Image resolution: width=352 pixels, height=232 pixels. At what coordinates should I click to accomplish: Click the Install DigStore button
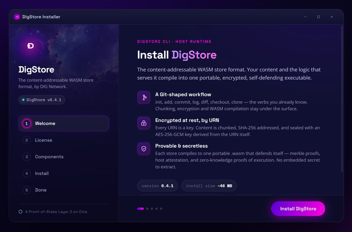coord(298,209)
